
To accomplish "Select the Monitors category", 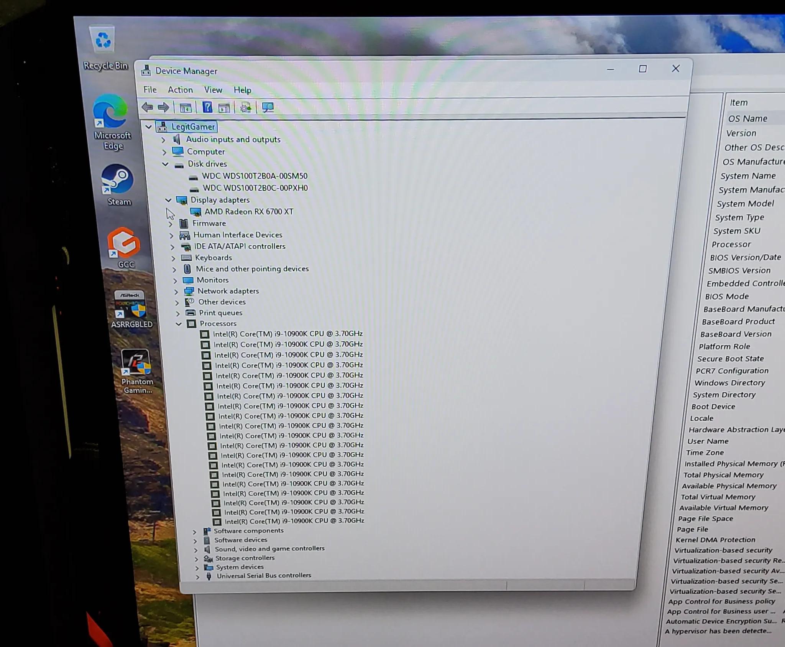I will [212, 280].
